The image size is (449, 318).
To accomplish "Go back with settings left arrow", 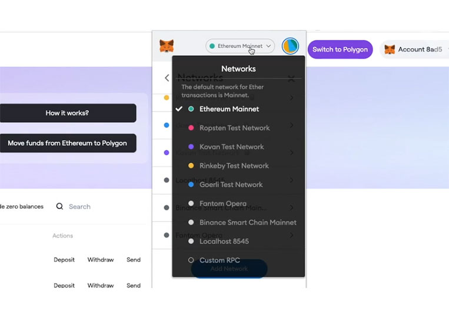I will click(167, 78).
